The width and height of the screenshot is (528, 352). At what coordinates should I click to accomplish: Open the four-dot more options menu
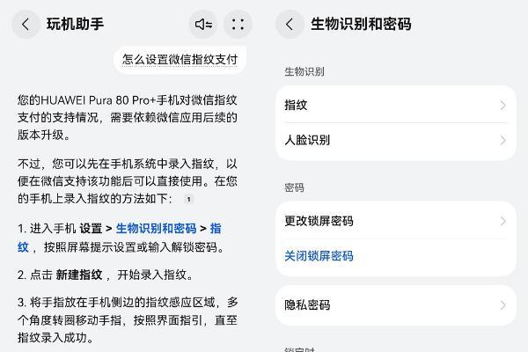click(x=238, y=25)
